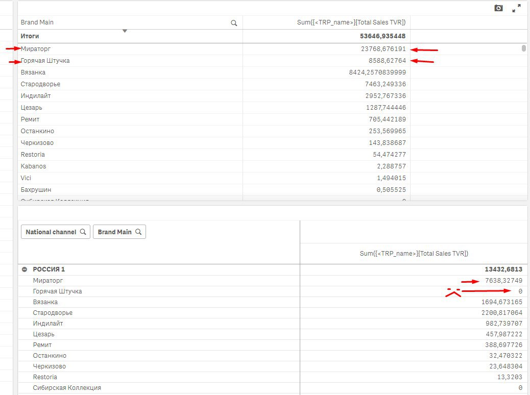Grab the top table vertical scrollbar thumb
This screenshot has width=530, height=395.
coord(523,48)
